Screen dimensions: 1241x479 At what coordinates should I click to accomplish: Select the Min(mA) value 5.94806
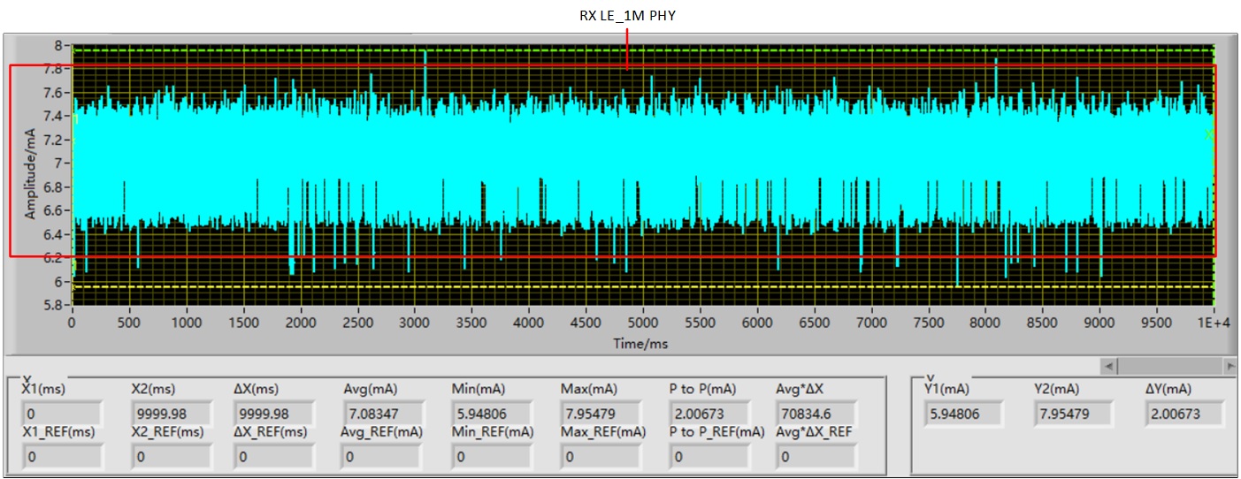click(491, 414)
